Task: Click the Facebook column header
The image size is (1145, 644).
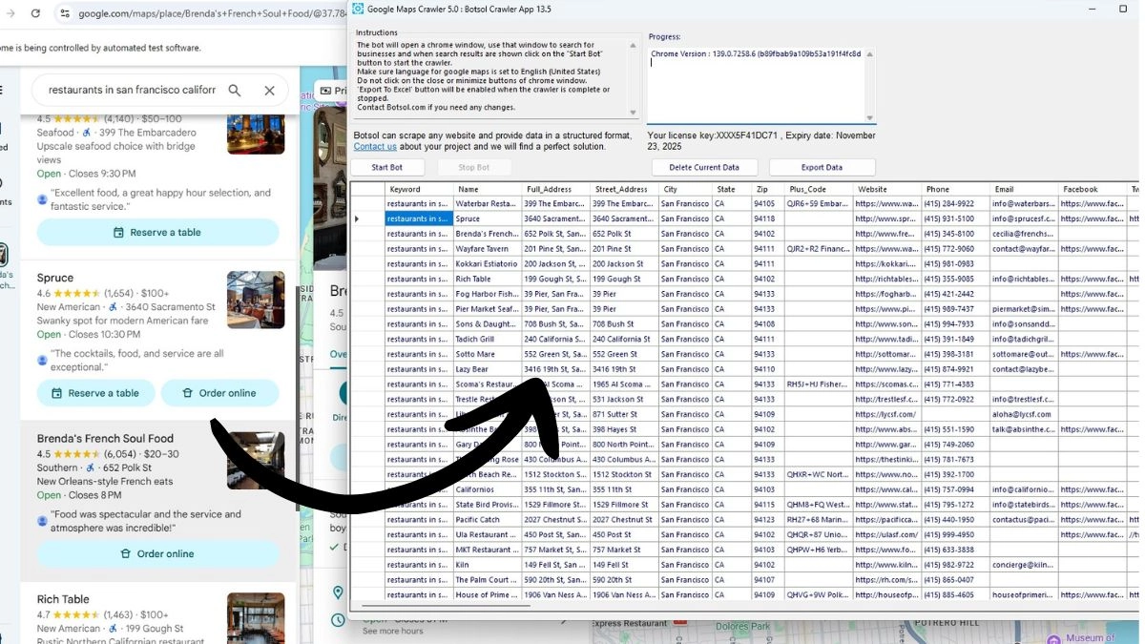Action: (x=1093, y=189)
